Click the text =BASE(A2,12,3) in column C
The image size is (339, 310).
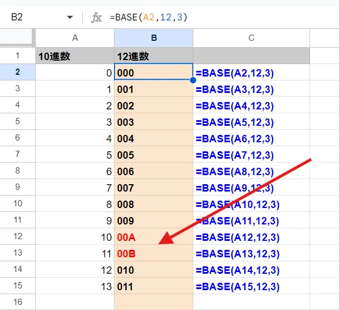(235, 73)
